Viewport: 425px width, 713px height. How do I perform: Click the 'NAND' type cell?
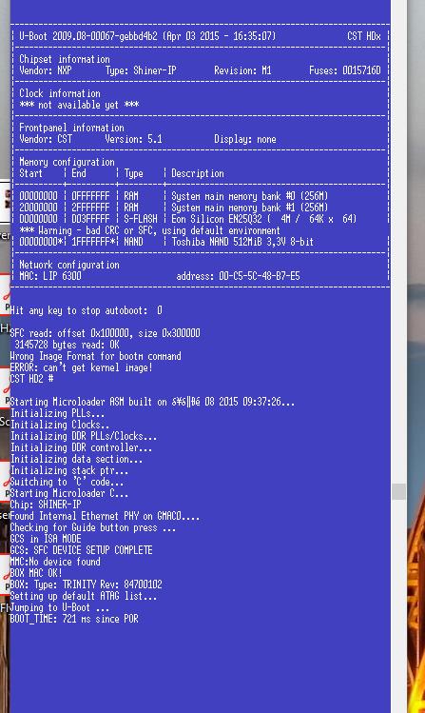click(133, 242)
